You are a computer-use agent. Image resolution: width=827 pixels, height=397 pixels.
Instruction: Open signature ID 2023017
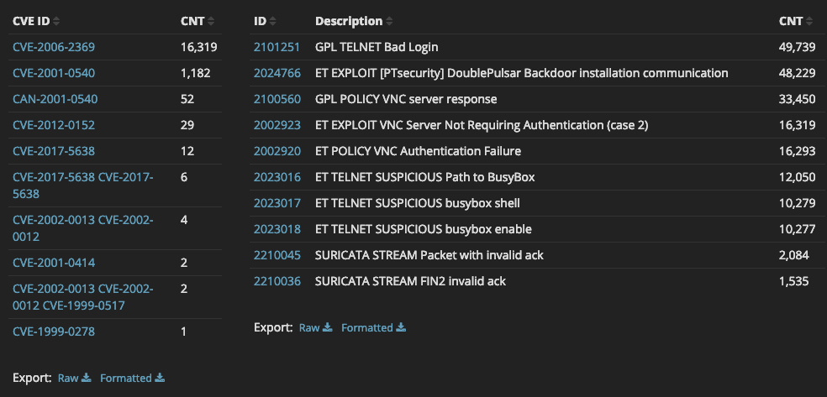point(277,203)
